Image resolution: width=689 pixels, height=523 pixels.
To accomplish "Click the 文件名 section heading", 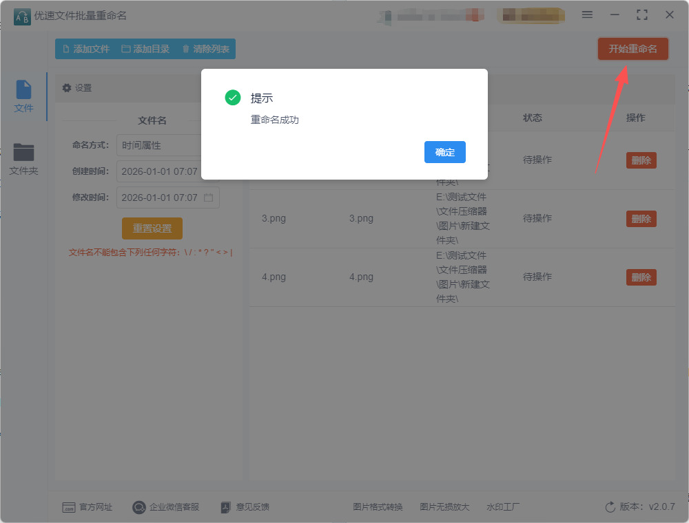I will tap(152, 120).
